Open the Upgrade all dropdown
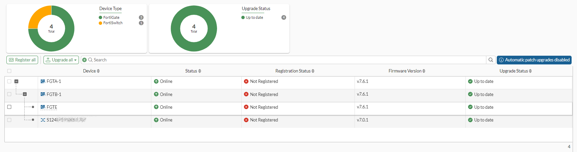Viewport: 577px width, 152px height. point(61,60)
